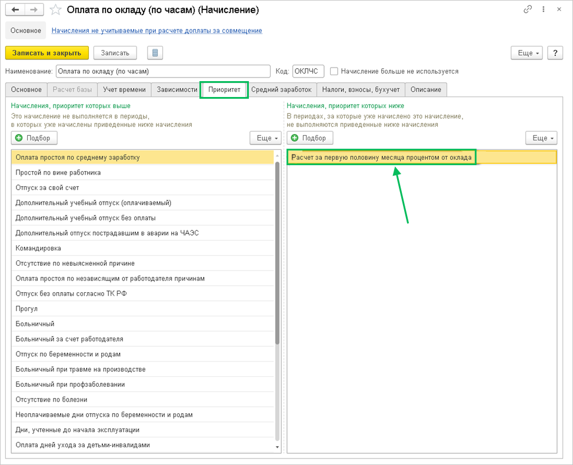Click the Записать button
Viewport: 573px width, 465px height.
[115, 53]
